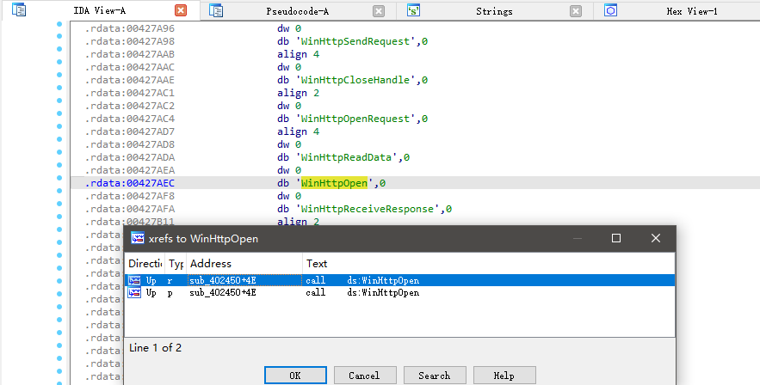Cancel the xrefs dialog
Screen dimensions: 760x385
tap(364, 376)
